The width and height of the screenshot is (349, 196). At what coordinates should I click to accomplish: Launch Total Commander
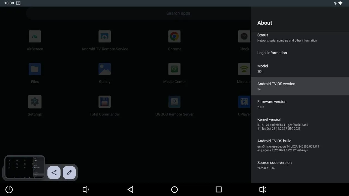(x=104, y=105)
